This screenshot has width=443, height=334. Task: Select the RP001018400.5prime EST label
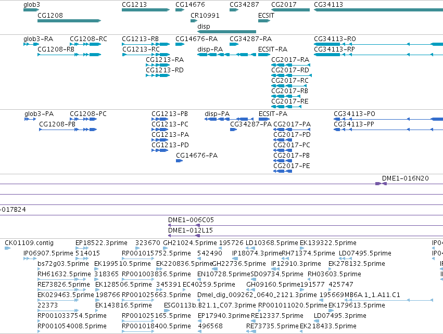(x=156, y=326)
